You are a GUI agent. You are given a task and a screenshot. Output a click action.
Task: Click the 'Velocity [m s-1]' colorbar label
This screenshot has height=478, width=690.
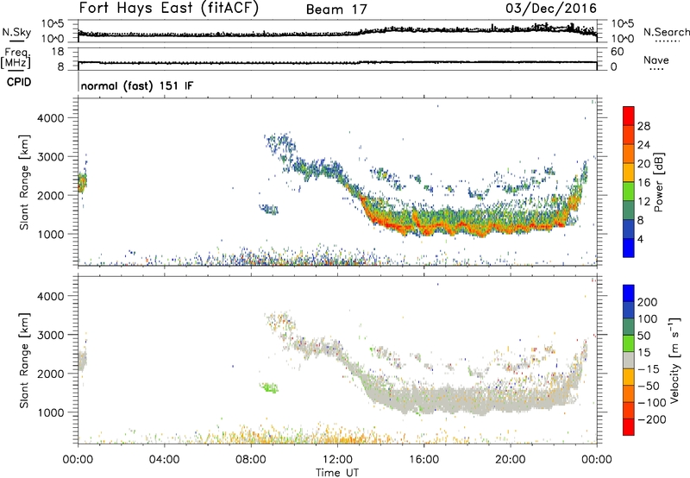674,361
